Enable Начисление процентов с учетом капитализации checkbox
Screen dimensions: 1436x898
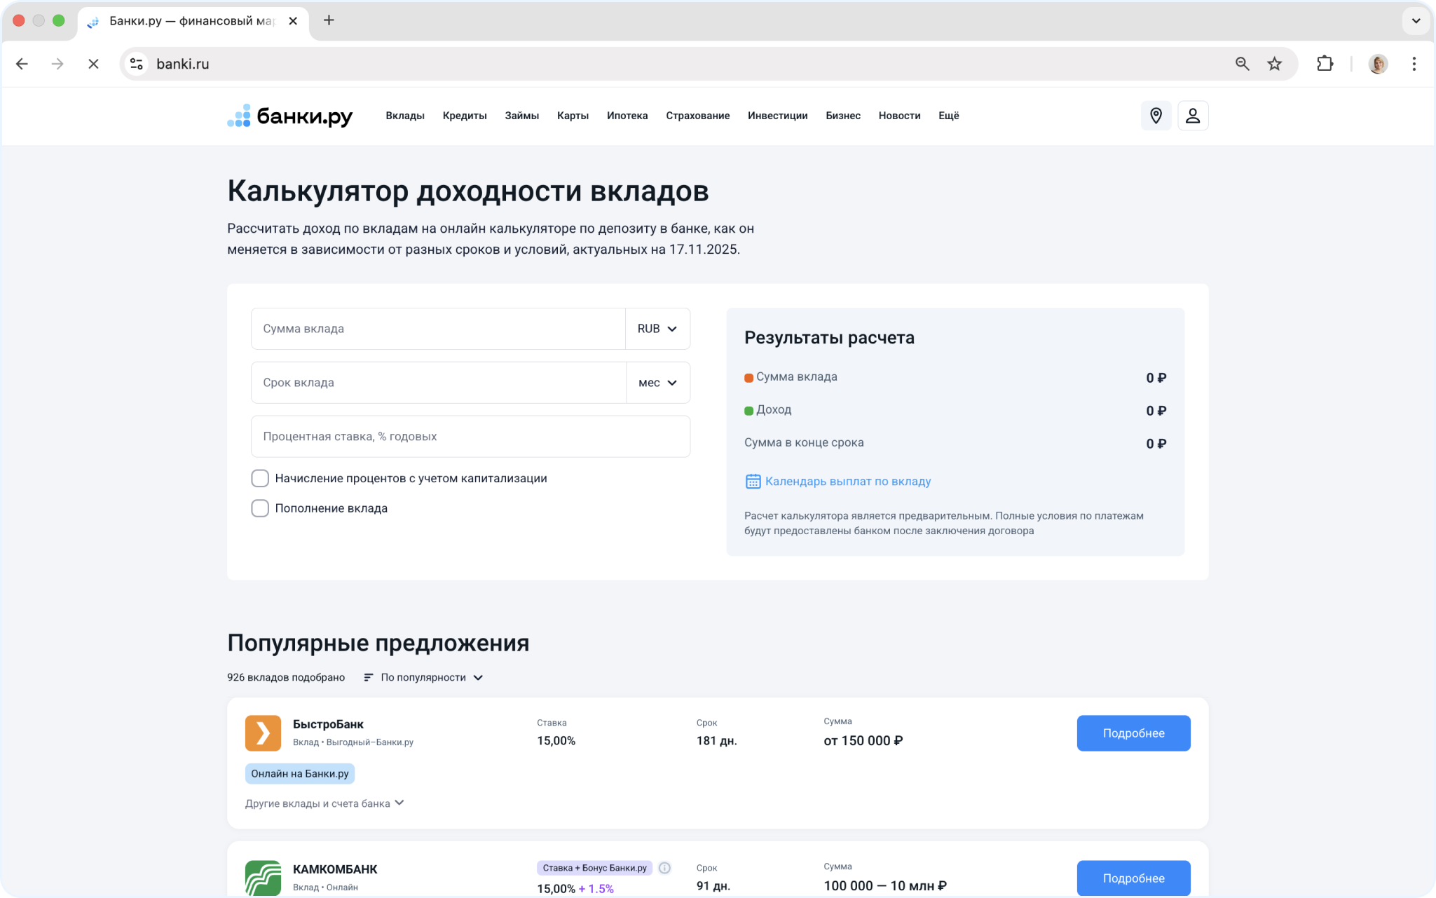click(x=260, y=478)
